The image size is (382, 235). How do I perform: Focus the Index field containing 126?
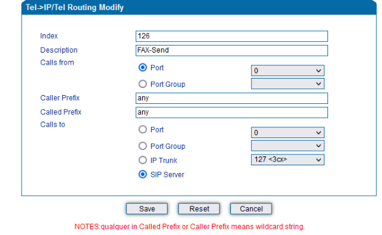coord(232,36)
